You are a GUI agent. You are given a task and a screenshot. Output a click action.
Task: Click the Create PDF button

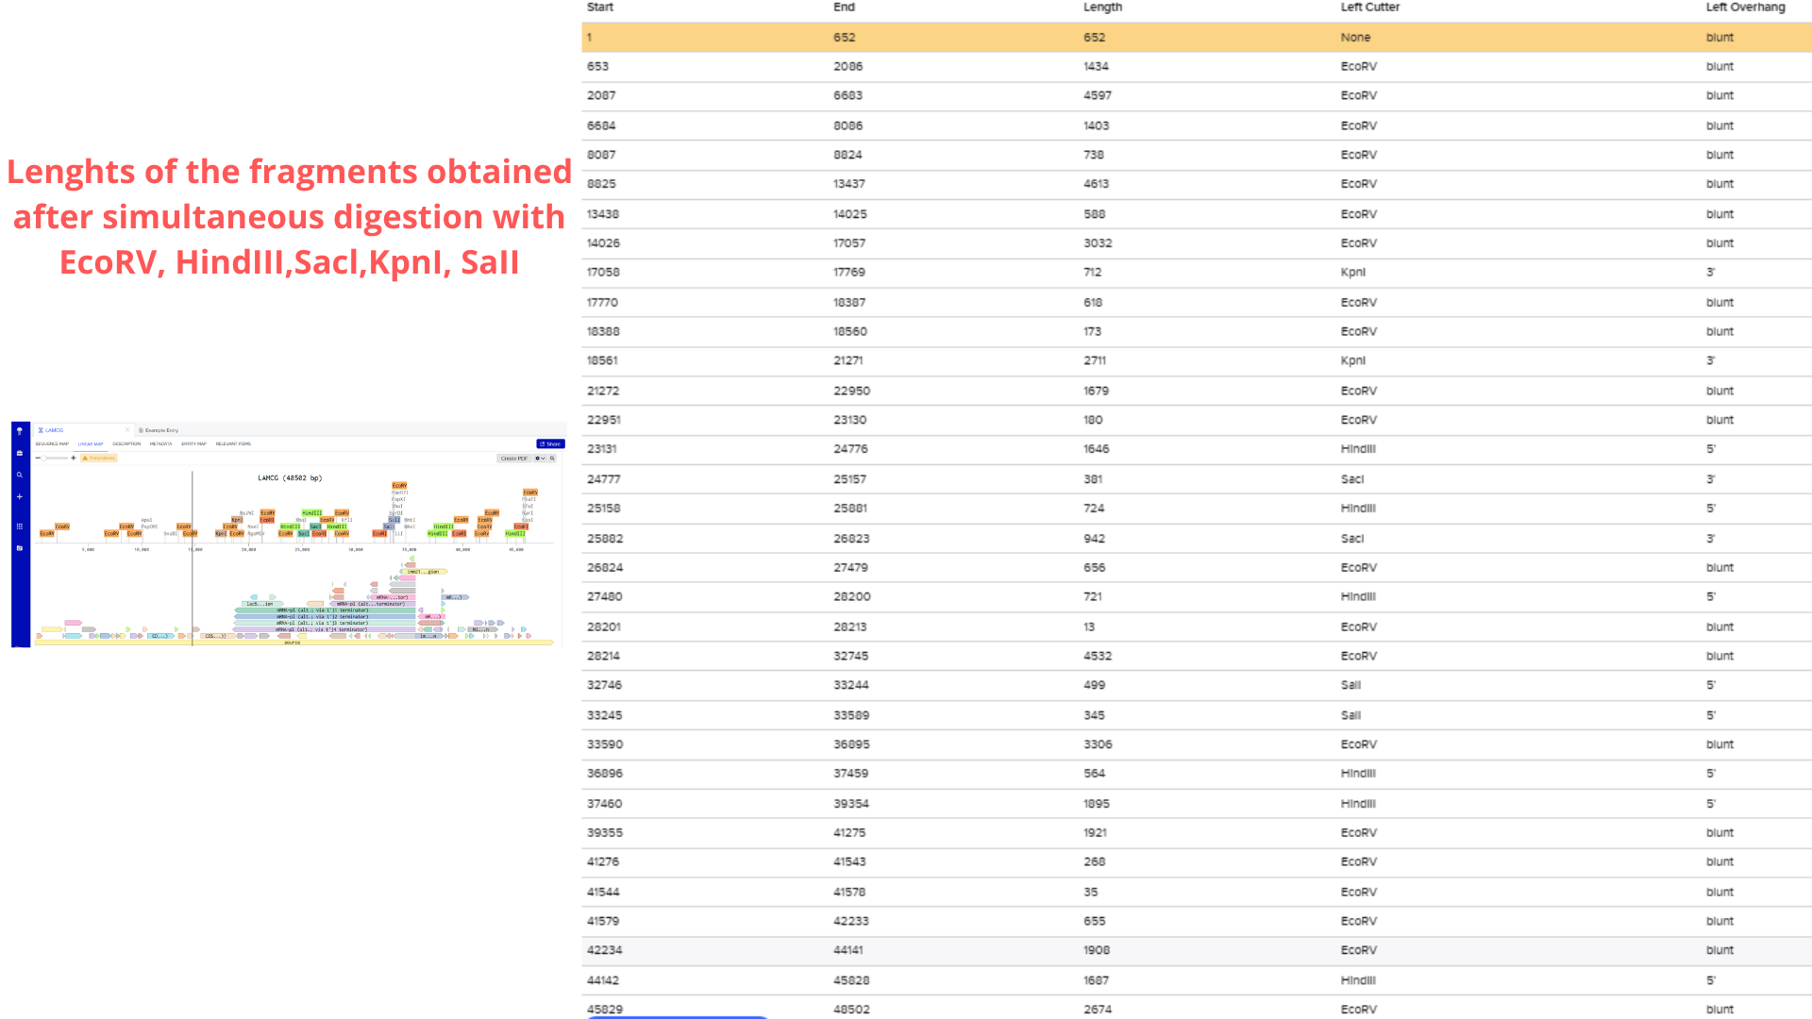(514, 459)
